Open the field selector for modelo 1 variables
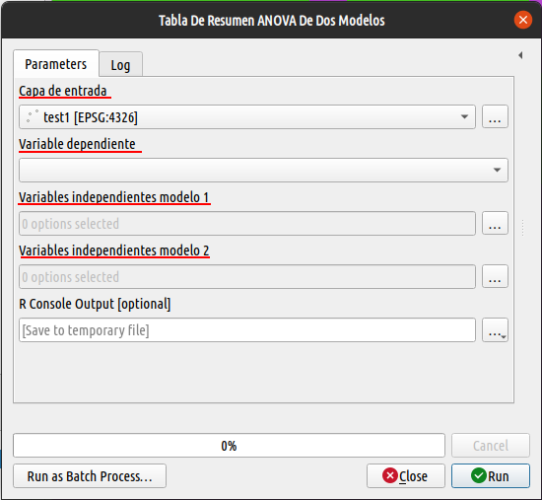542x500 pixels. point(495,224)
